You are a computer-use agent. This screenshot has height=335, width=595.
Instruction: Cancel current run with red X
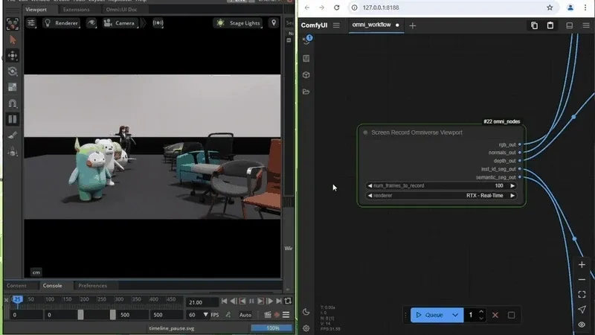[495, 315]
